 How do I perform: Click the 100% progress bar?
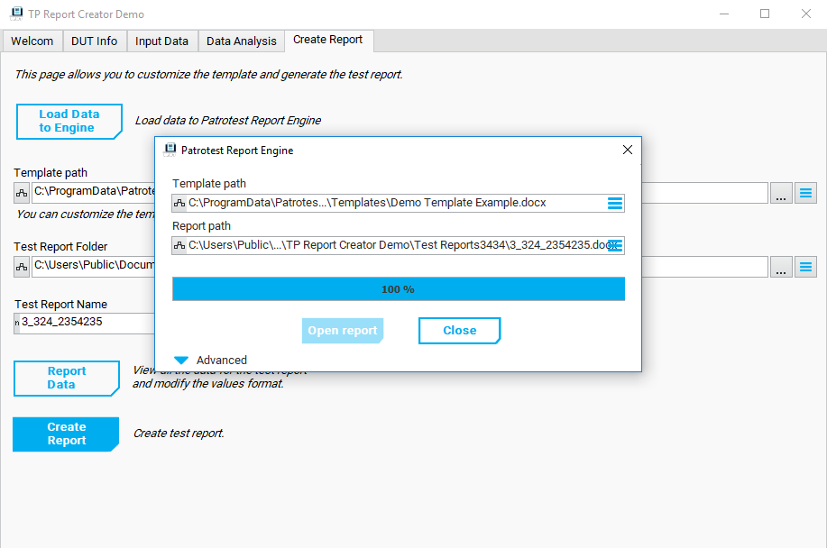coord(398,289)
